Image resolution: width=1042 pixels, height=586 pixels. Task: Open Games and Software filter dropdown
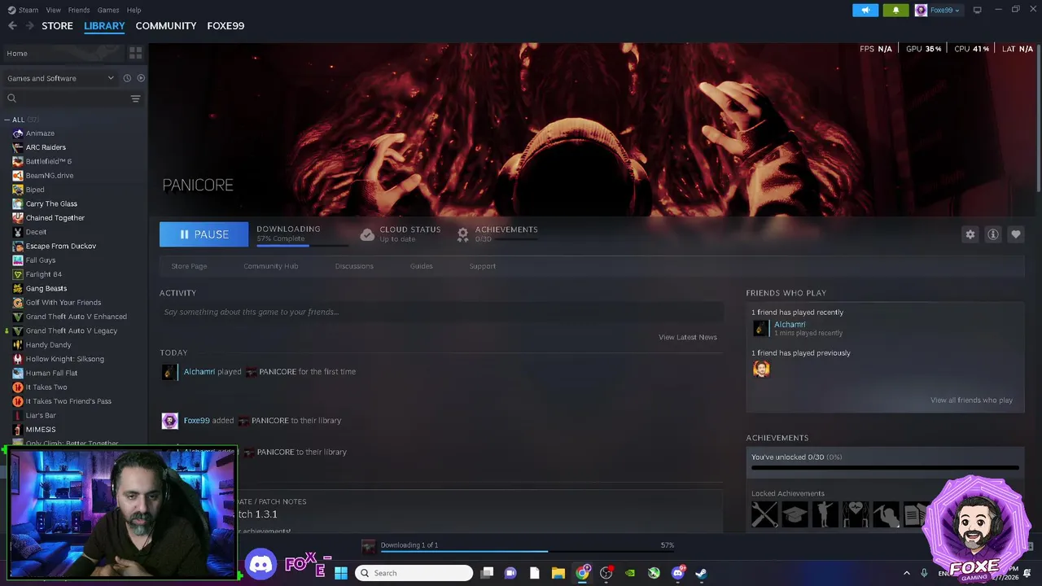[60, 78]
